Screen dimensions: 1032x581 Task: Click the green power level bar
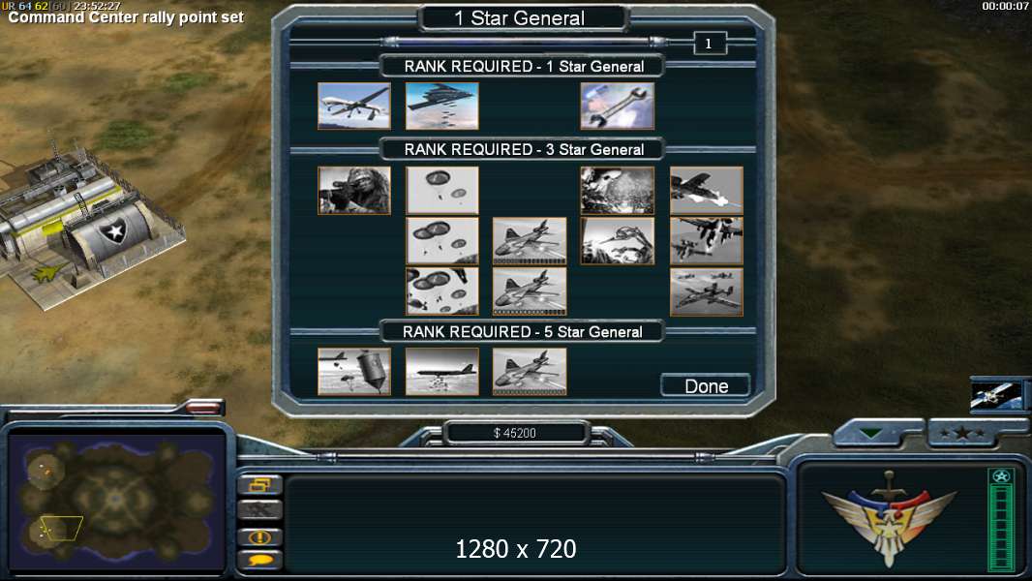click(1001, 520)
